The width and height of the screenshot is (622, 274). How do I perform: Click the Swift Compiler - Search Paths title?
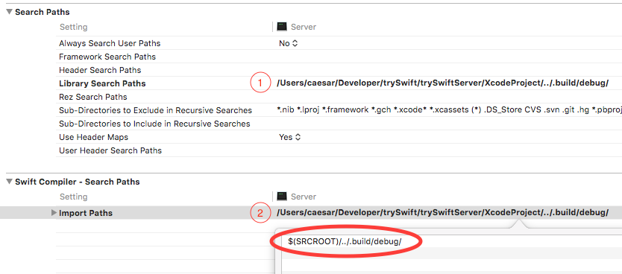(x=78, y=182)
